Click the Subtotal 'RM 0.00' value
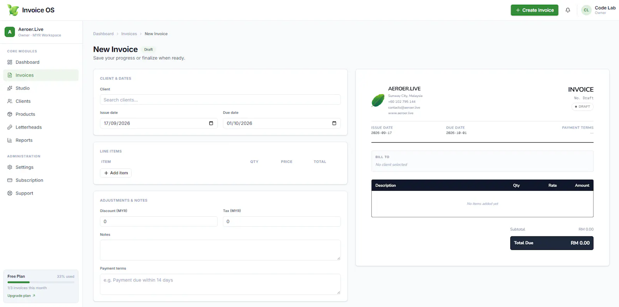The image size is (619, 307). click(586, 229)
